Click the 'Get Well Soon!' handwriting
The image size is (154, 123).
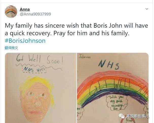click(39, 59)
